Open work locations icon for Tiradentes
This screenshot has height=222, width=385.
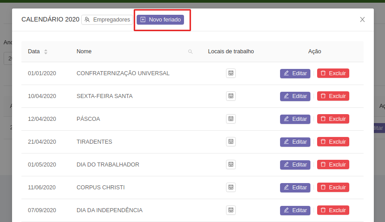(230, 142)
